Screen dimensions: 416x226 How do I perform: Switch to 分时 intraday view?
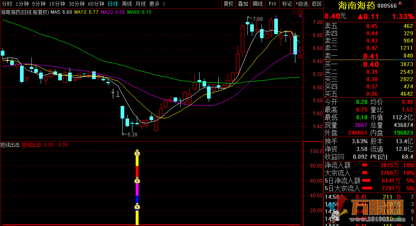click(x=7, y=4)
